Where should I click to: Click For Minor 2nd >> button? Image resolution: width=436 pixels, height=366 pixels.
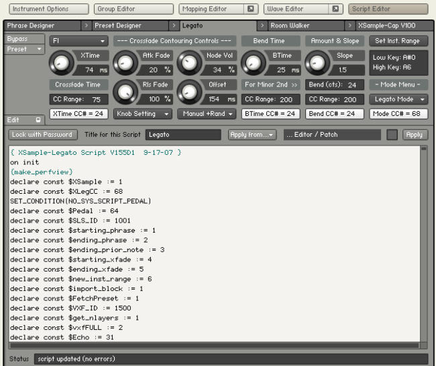(x=271, y=84)
